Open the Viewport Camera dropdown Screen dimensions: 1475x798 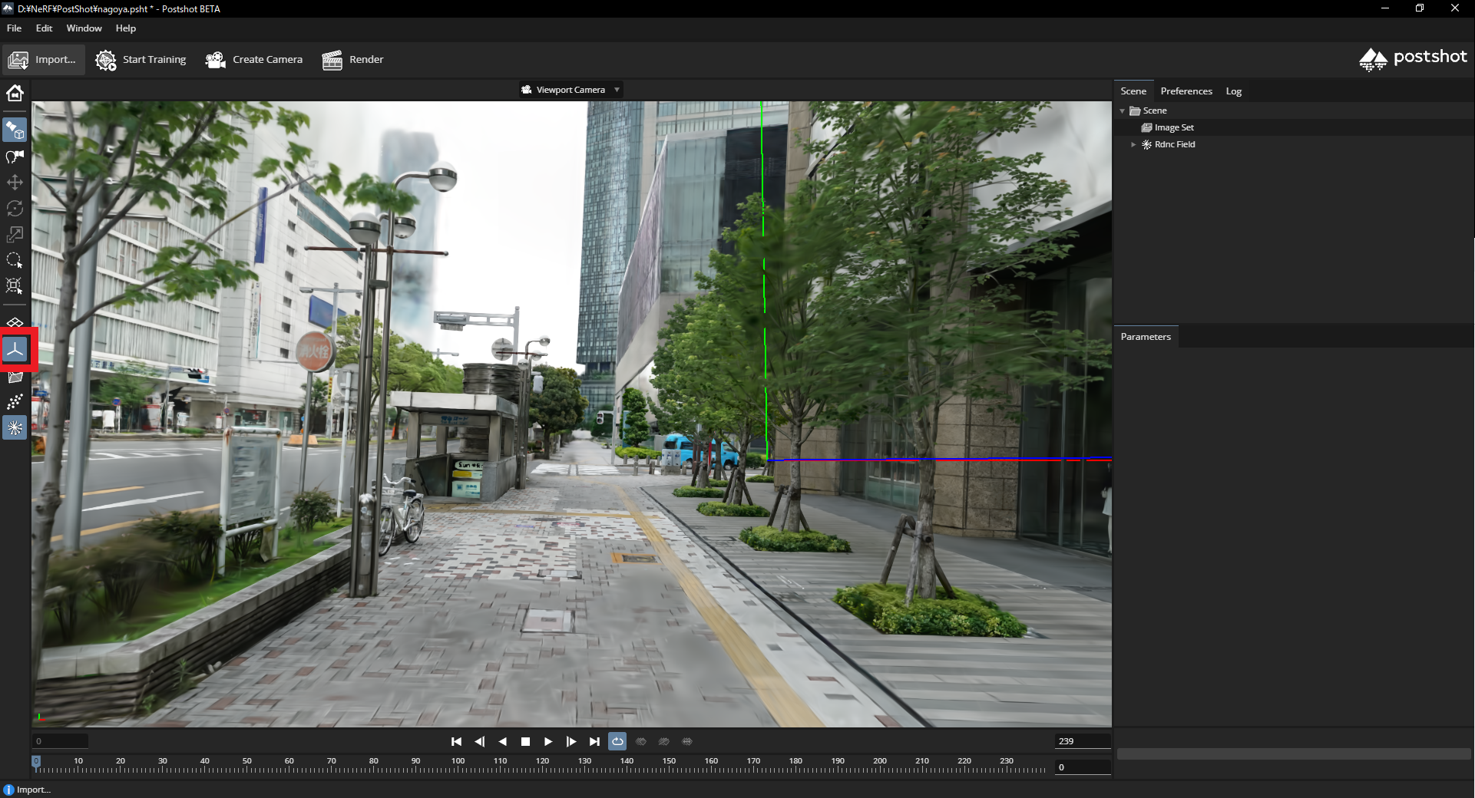(570, 90)
